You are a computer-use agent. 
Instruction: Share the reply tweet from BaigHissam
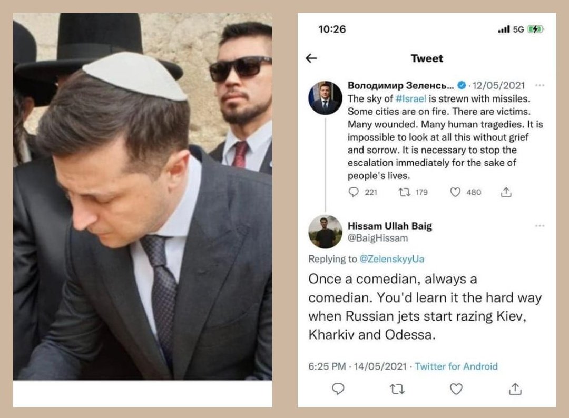(515, 389)
